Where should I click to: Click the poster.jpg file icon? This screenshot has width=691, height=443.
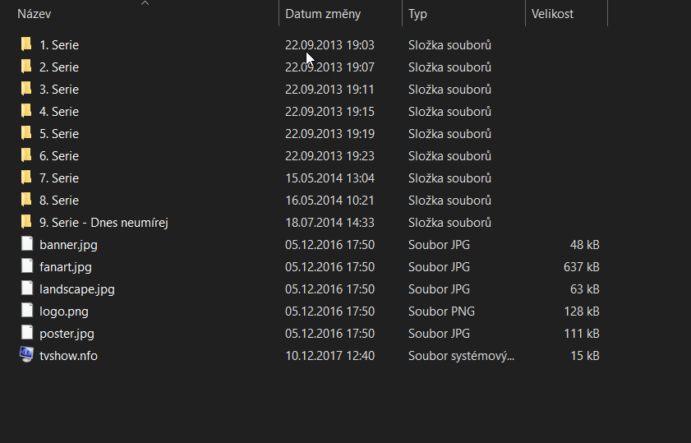26,333
